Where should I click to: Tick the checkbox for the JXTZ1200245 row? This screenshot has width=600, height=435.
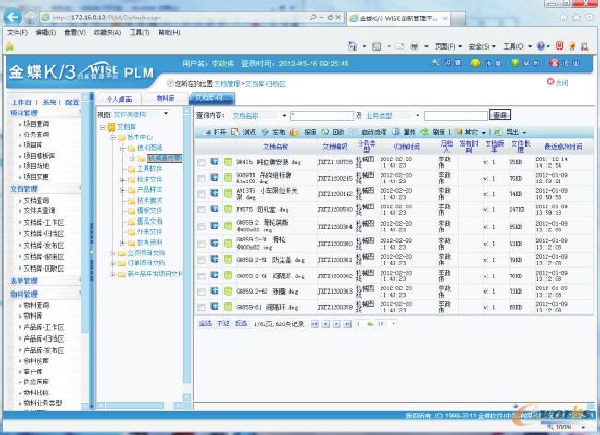click(201, 178)
